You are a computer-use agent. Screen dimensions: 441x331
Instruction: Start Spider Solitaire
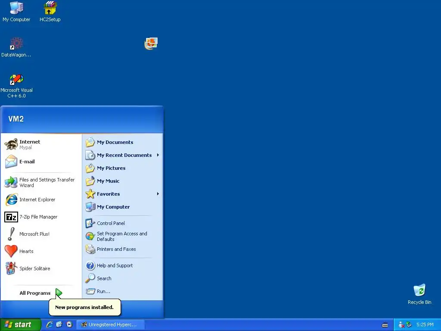click(41, 269)
